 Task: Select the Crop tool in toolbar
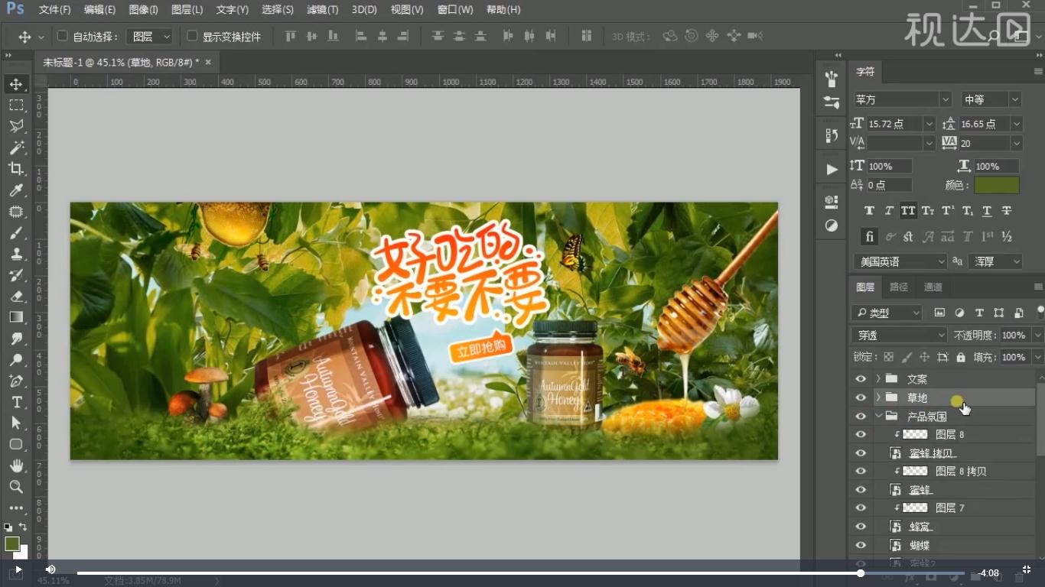click(16, 169)
